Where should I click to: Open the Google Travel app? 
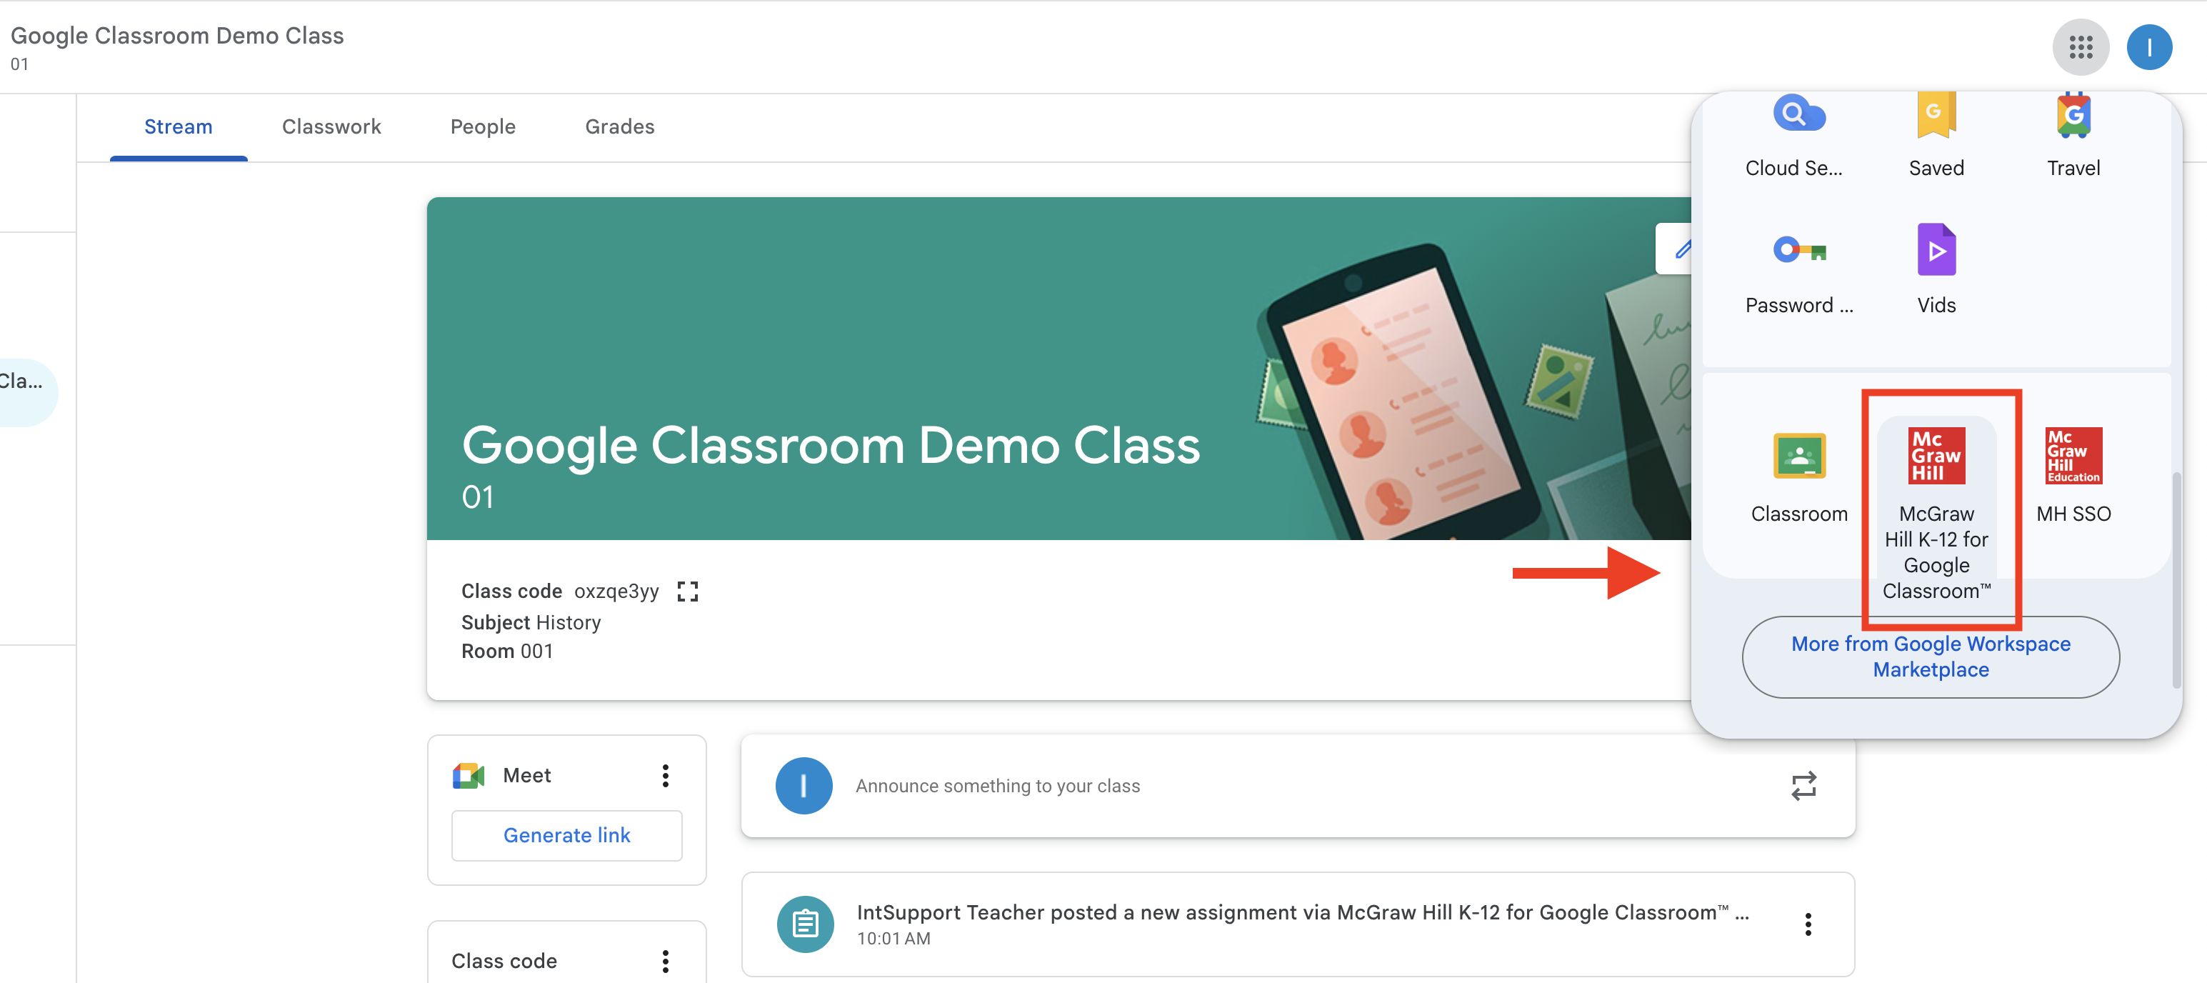(x=2073, y=137)
